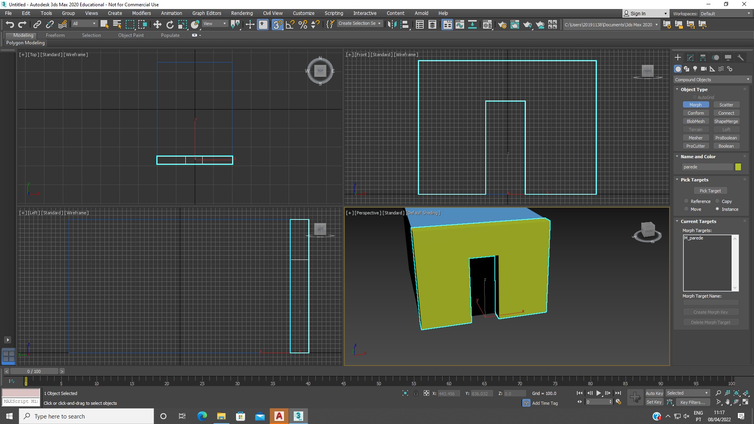Switch to the Motion command panel tab
Viewport: 754px width, 424px height.
(716, 57)
